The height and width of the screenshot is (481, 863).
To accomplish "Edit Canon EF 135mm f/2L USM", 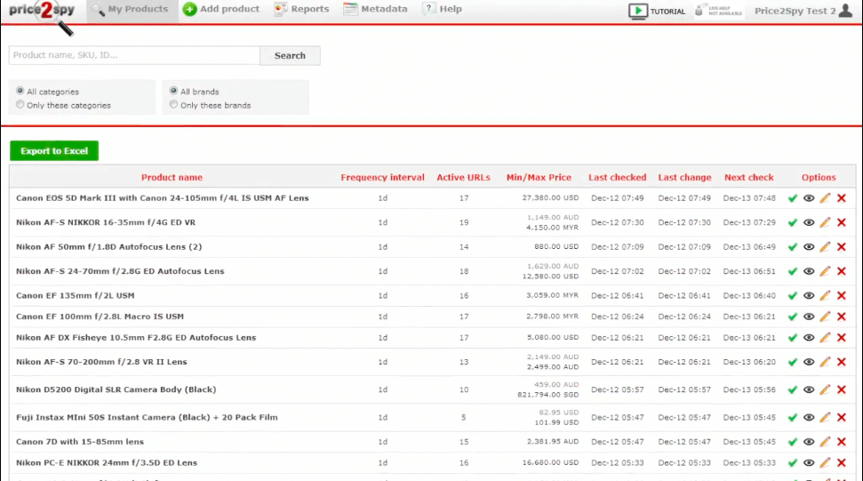I will (x=825, y=295).
